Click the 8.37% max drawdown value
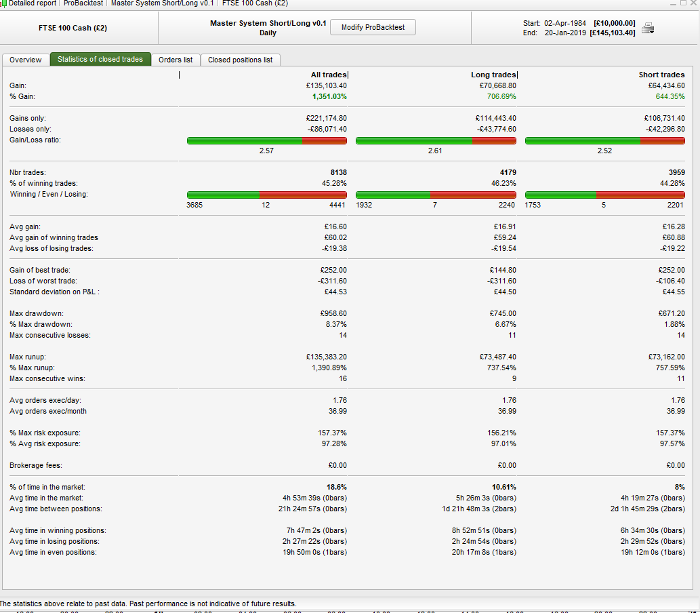 tap(336, 324)
